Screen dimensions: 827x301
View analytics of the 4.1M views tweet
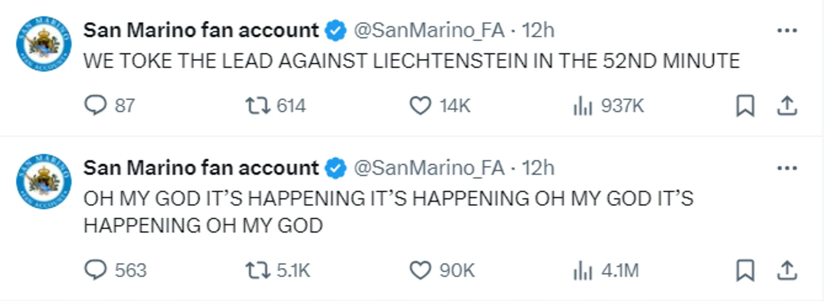(x=583, y=270)
